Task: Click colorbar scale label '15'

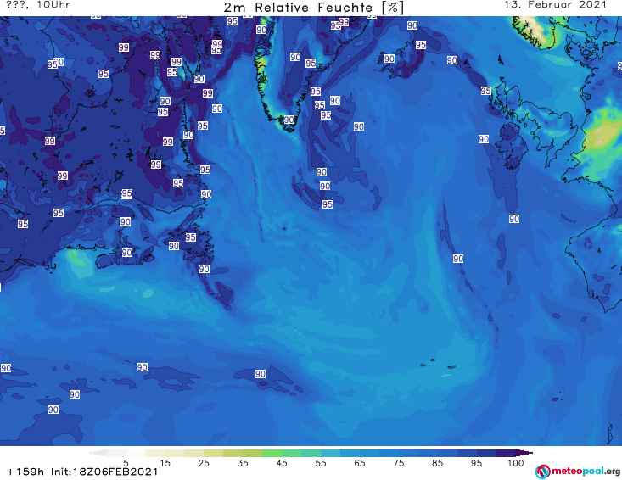Action: [x=165, y=463]
